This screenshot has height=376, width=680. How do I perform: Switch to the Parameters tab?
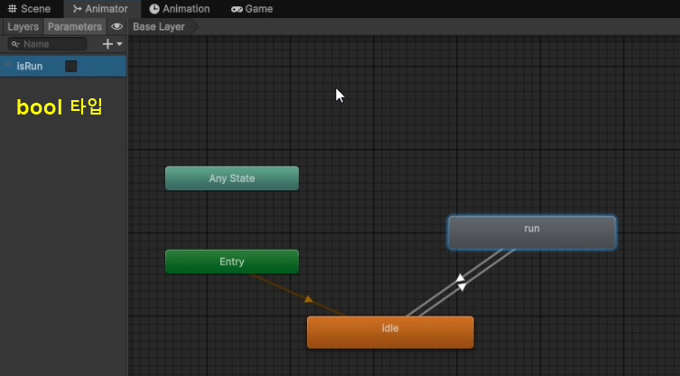pyautogui.click(x=75, y=27)
